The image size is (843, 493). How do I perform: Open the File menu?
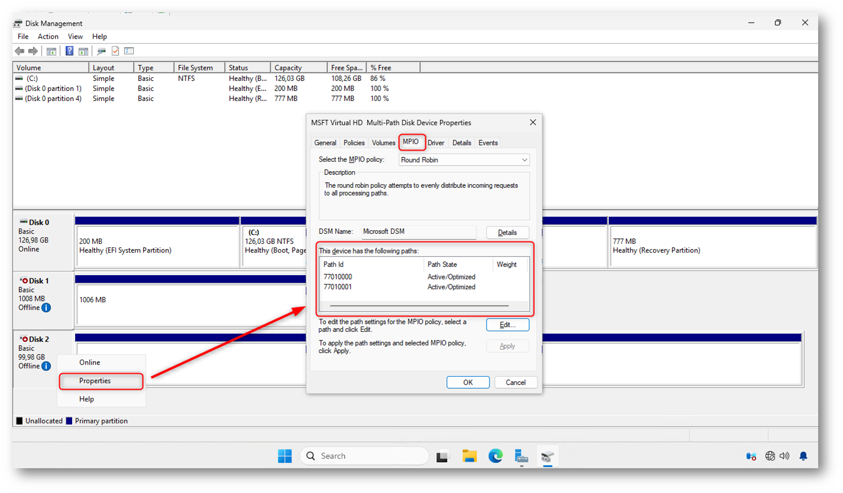pyautogui.click(x=23, y=37)
